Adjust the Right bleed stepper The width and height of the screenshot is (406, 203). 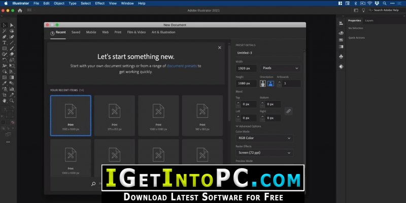[x=262, y=118]
